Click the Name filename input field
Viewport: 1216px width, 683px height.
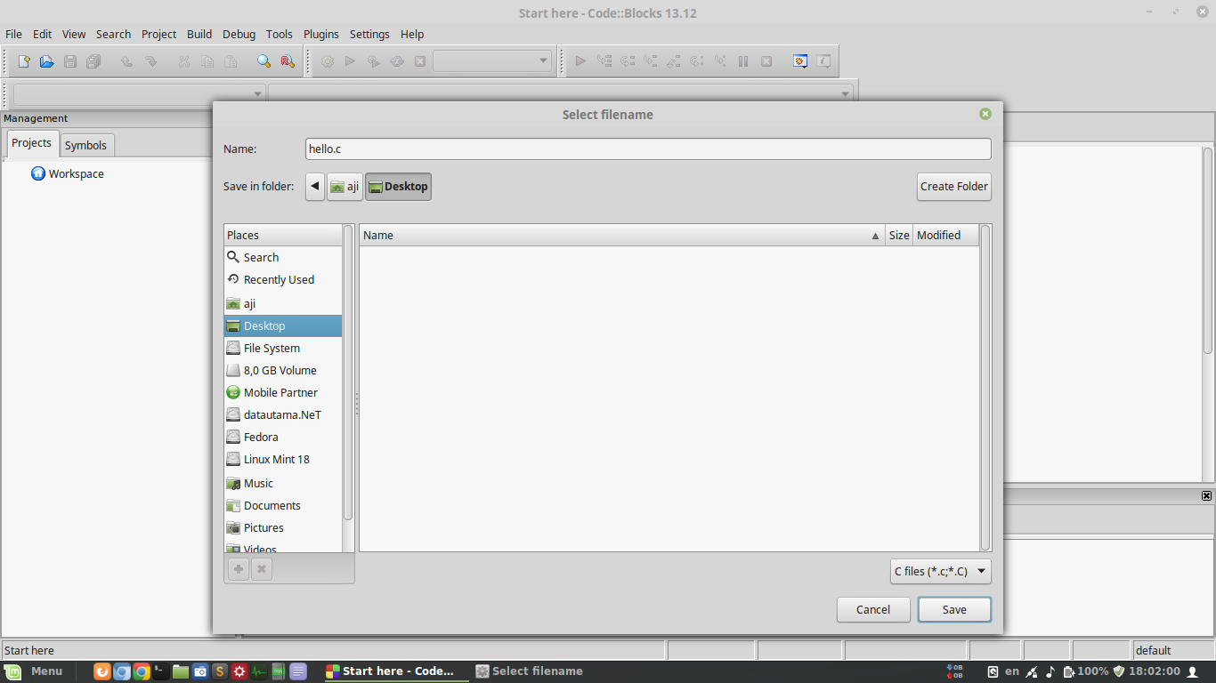point(648,149)
